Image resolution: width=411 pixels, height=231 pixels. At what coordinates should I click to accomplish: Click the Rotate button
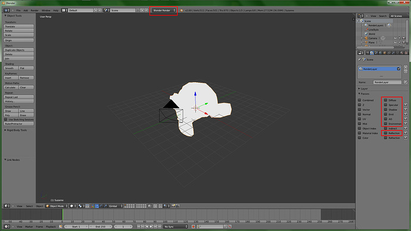(18, 30)
